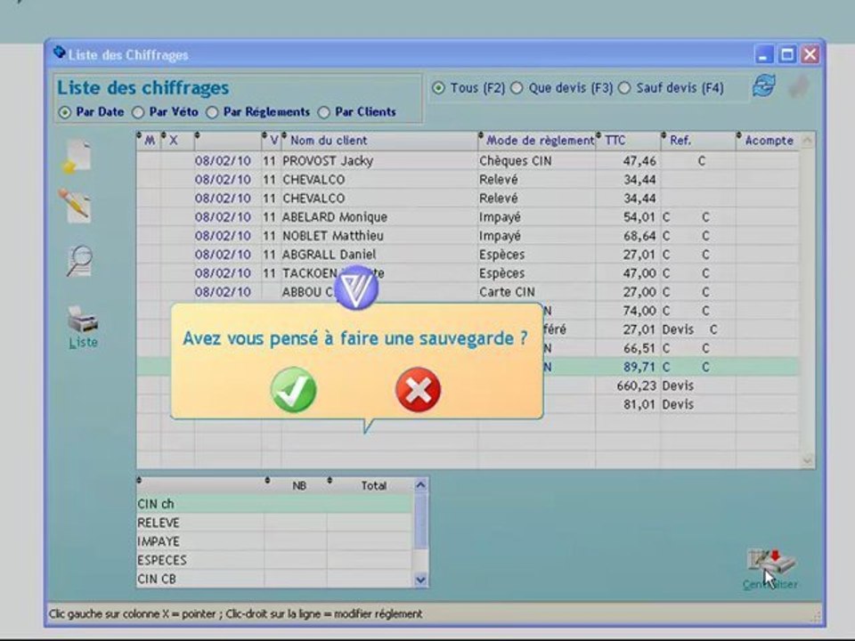Screen dimensions: 855x641
Task: Select Tous (F2) radio option
Action: click(438, 88)
